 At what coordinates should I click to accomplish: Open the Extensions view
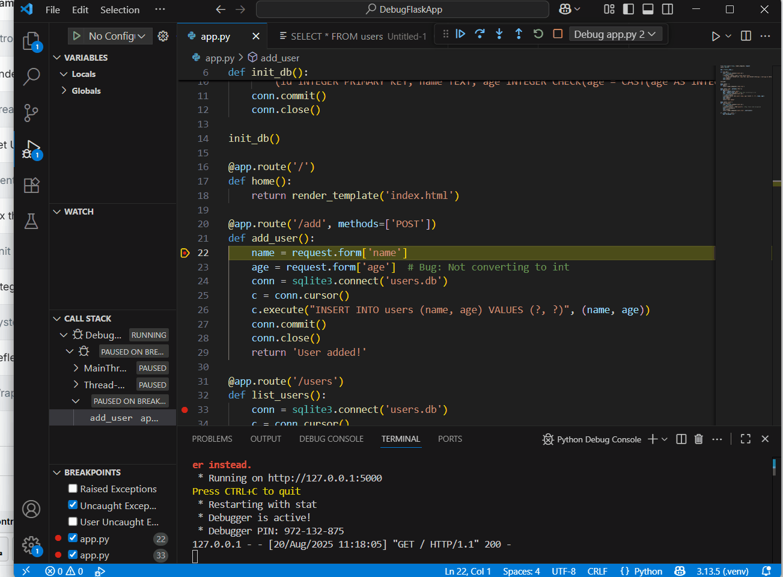pos(31,185)
